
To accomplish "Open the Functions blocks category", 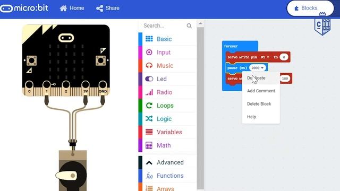I will (167, 176).
